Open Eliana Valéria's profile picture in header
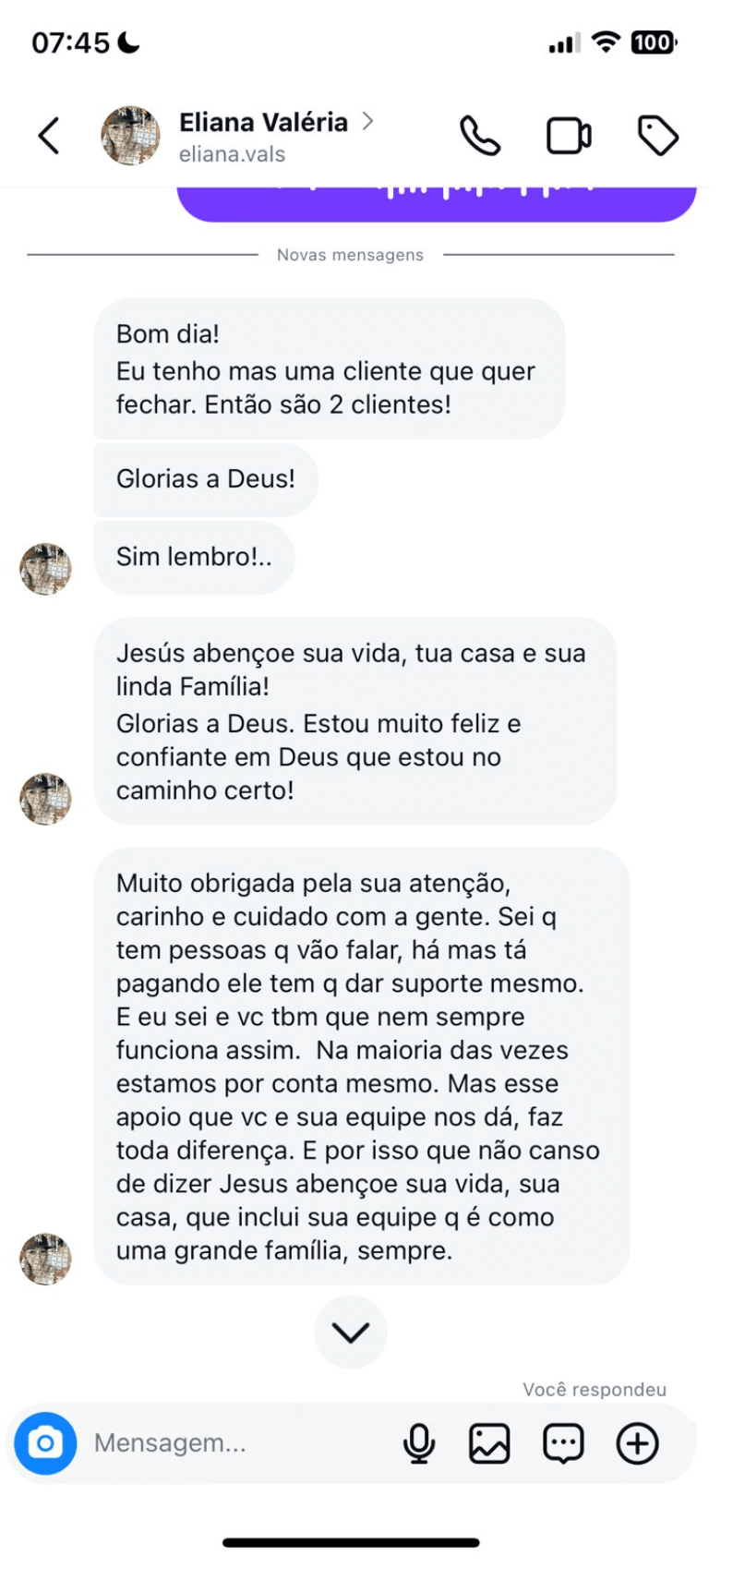 (x=130, y=136)
